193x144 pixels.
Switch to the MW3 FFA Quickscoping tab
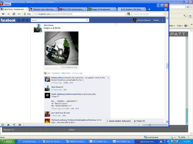[73, 9]
